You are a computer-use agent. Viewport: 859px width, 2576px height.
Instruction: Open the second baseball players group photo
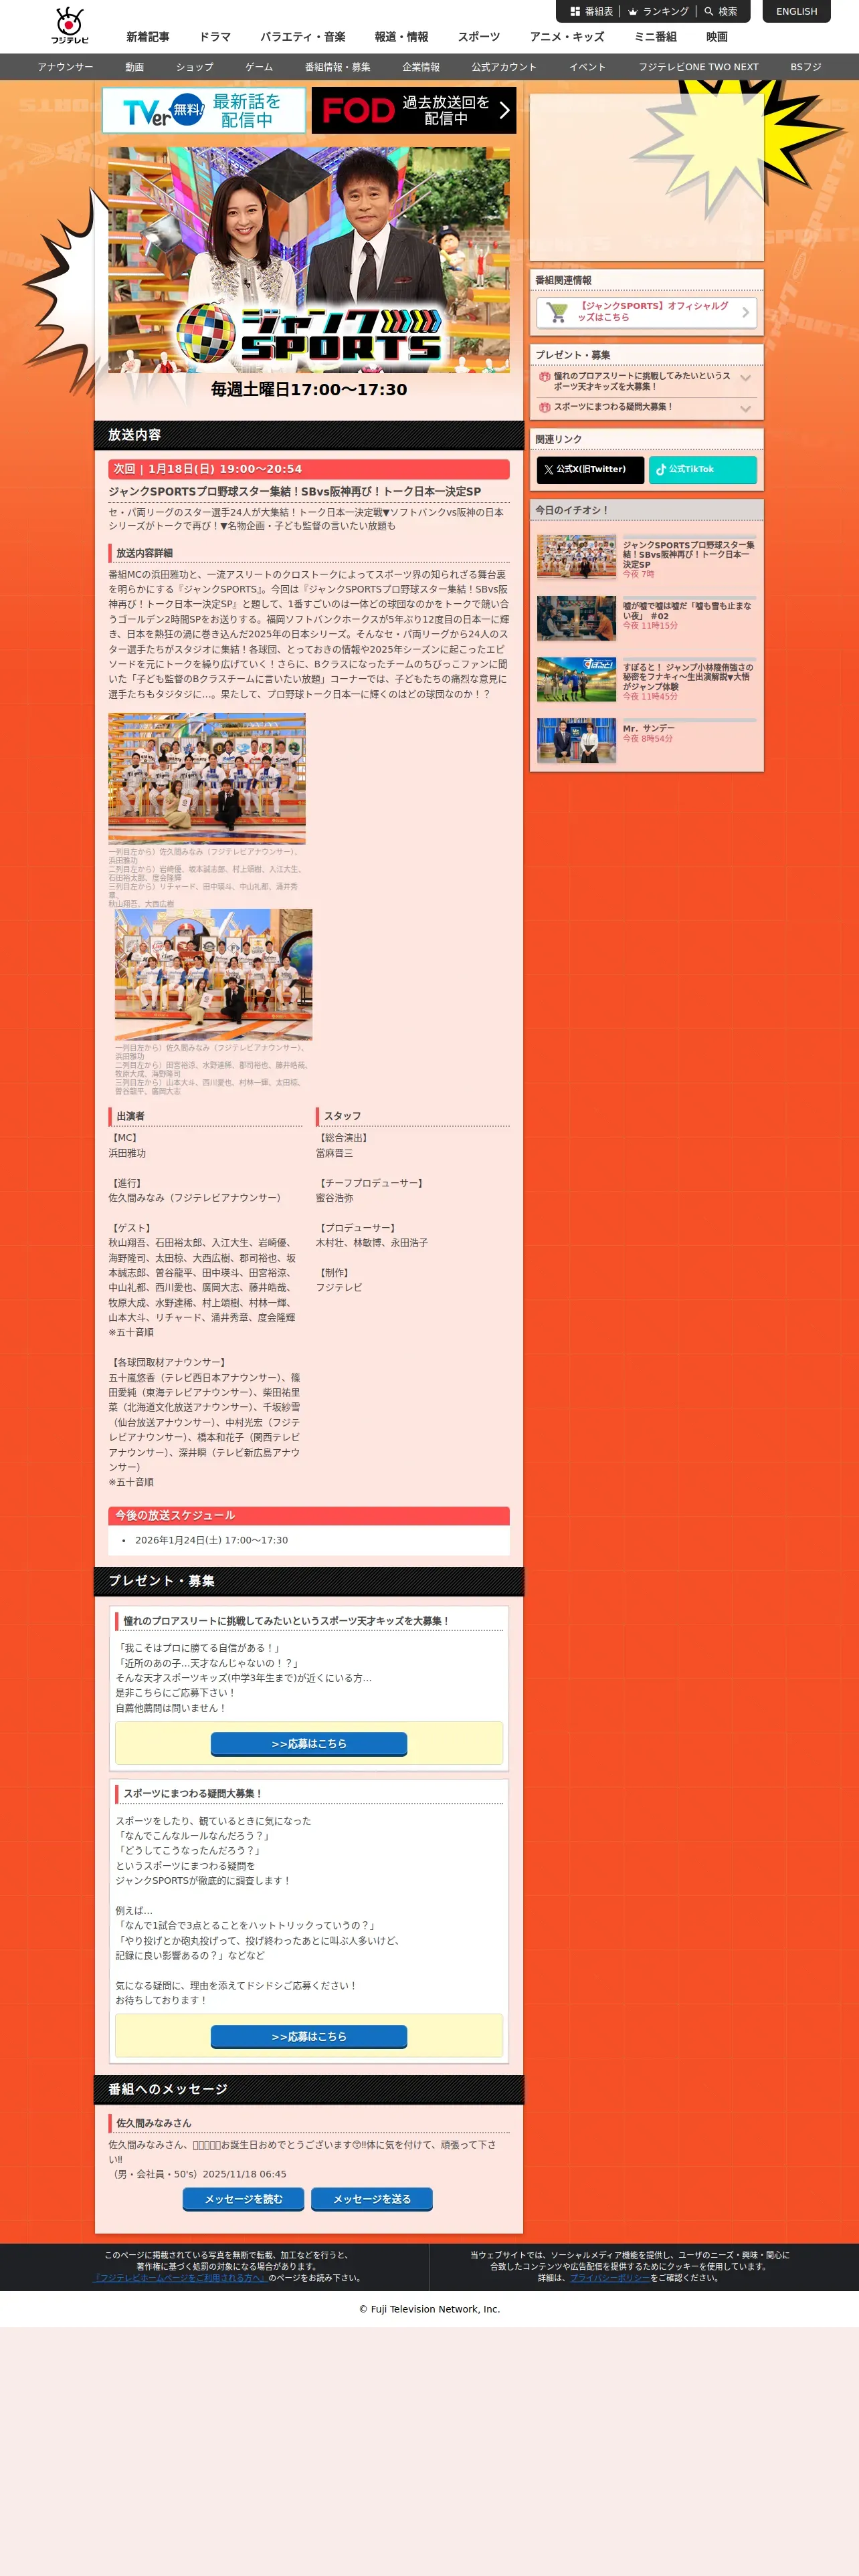tap(213, 974)
